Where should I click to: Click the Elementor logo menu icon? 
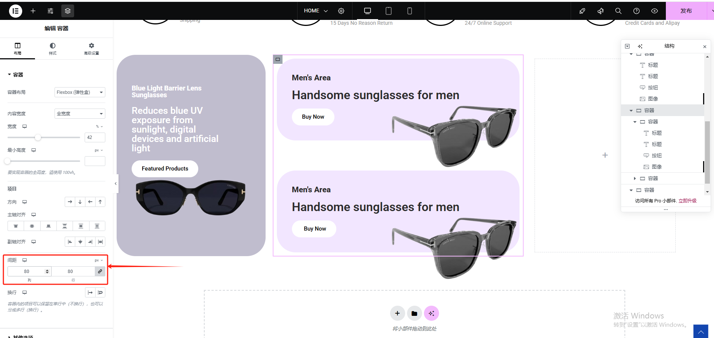[15, 11]
